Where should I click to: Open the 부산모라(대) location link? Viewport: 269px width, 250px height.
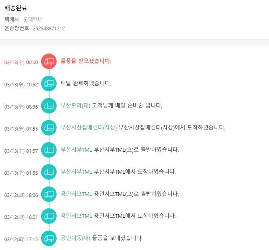click(75, 105)
